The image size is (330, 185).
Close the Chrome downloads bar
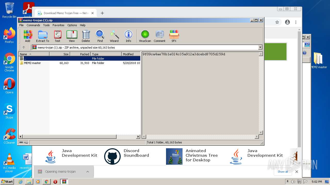(296, 172)
